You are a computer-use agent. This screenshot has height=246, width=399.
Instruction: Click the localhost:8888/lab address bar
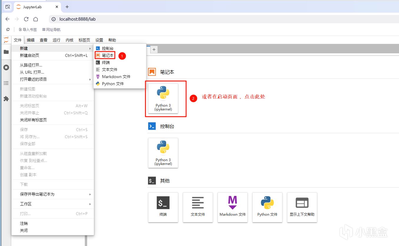coord(224,19)
